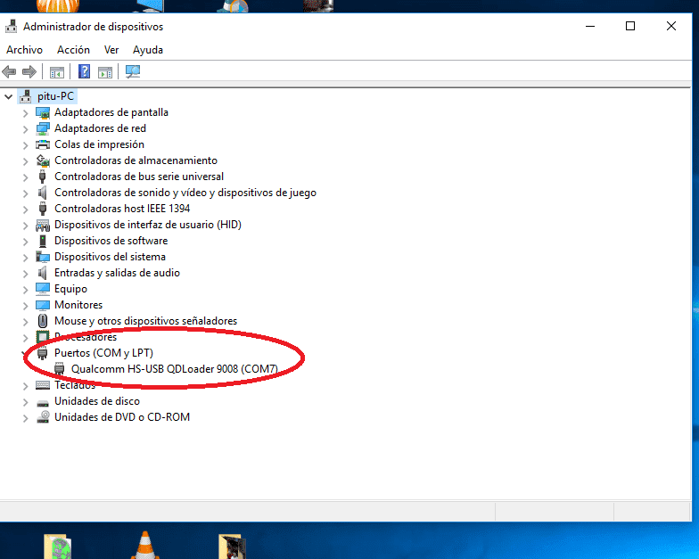Expand Dispositivos de interfaz de usuario (HID)
The image size is (699, 559).
coord(25,226)
